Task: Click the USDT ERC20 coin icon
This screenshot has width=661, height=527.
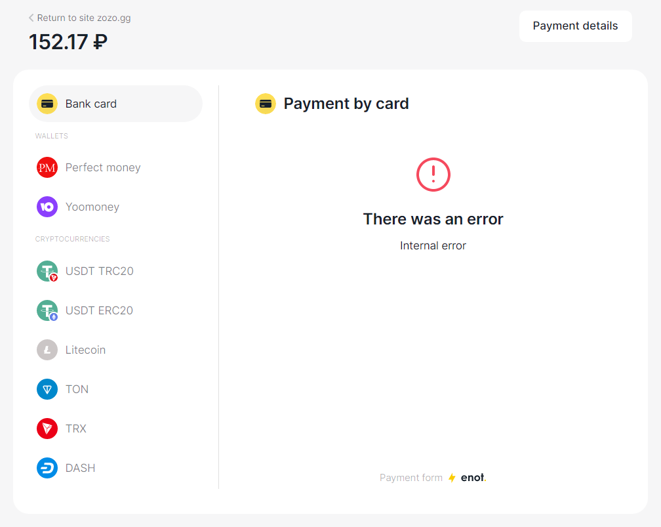Action: tap(47, 310)
